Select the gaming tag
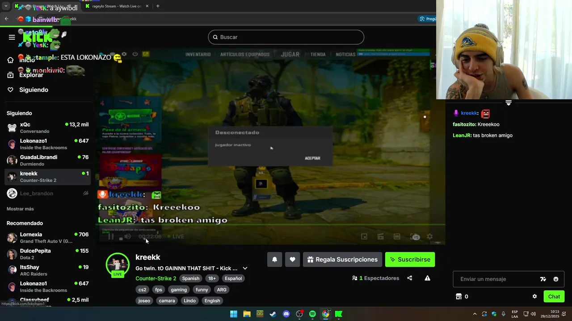The height and width of the screenshot is (321, 572). tap(179, 289)
